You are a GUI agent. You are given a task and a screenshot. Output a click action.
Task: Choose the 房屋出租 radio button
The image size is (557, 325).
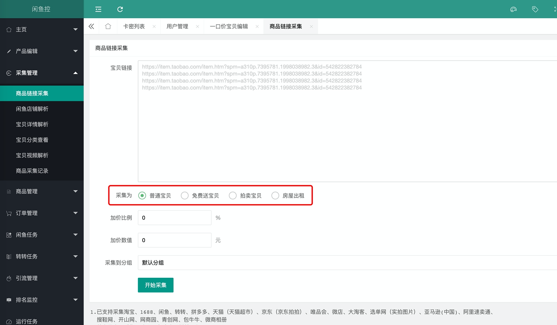[275, 195]
